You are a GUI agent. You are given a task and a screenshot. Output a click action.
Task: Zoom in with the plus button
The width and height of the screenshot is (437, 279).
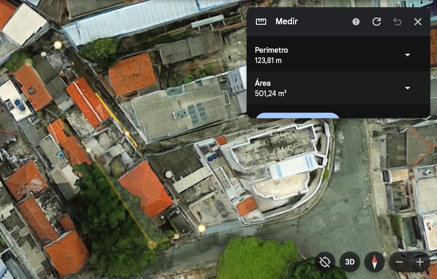420,262
